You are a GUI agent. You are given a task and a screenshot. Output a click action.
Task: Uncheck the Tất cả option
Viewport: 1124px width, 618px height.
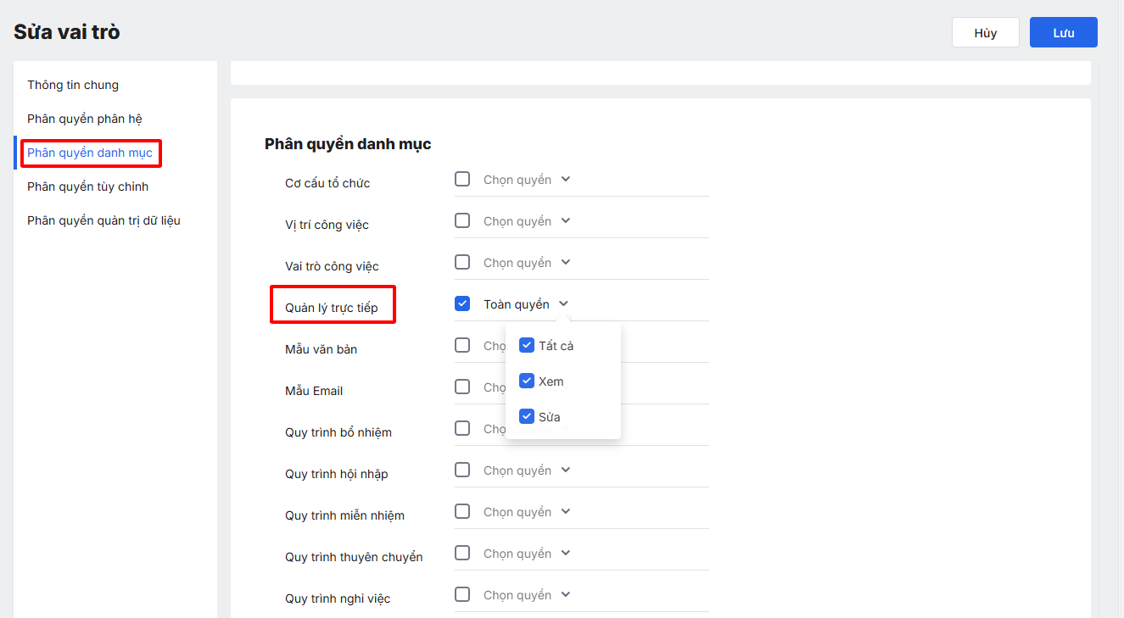coord(527,345)
